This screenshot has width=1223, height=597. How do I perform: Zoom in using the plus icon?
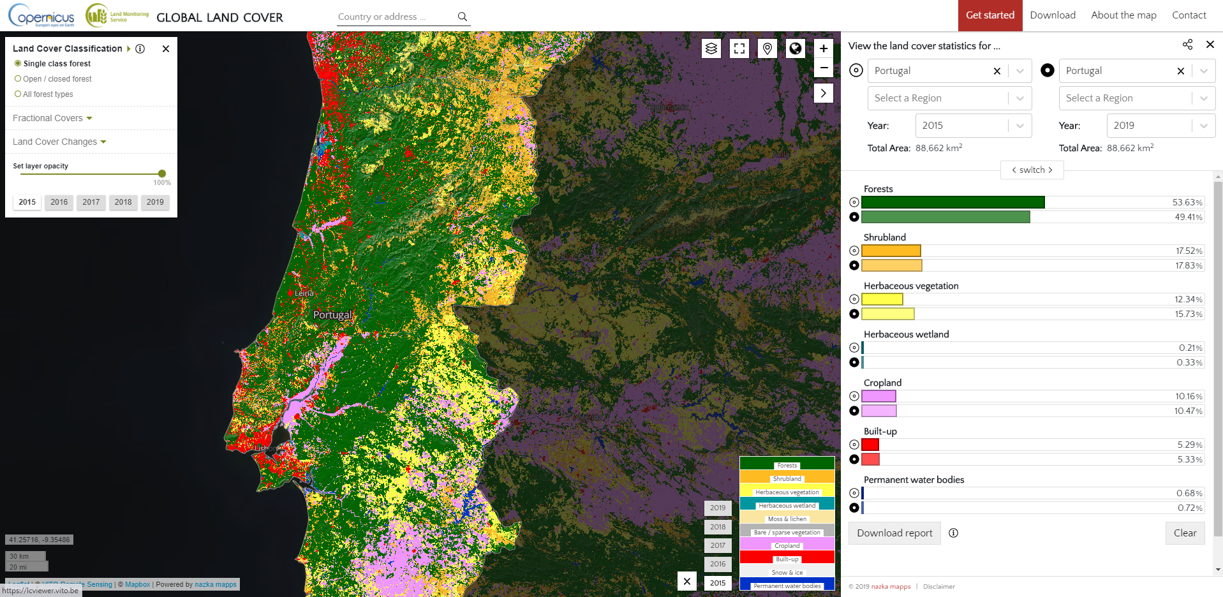pos(823,48)
